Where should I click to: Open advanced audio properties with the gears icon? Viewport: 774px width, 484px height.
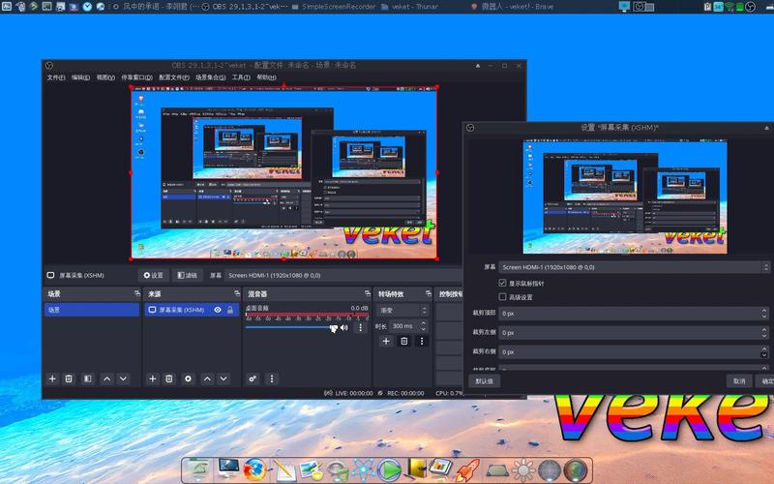pos(253,378)
